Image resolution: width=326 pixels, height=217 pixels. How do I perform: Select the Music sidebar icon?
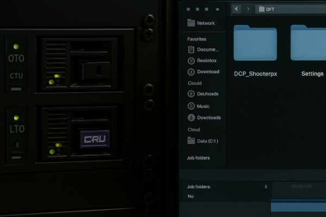pos(191,106)
